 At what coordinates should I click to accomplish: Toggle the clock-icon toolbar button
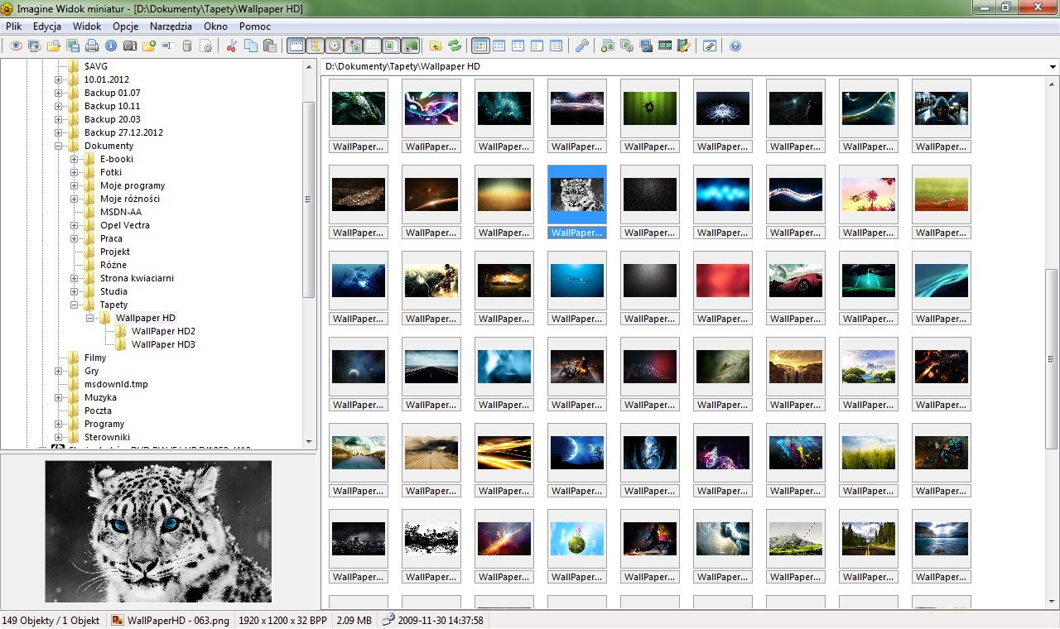[x=335, y=46]
